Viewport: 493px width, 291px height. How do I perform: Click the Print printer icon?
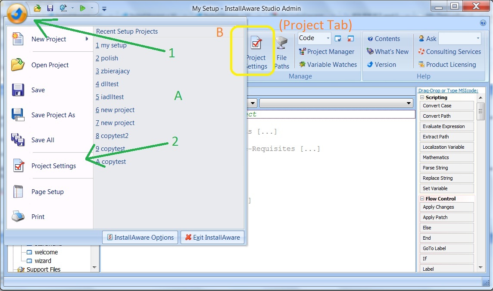(x=18, y=217)
